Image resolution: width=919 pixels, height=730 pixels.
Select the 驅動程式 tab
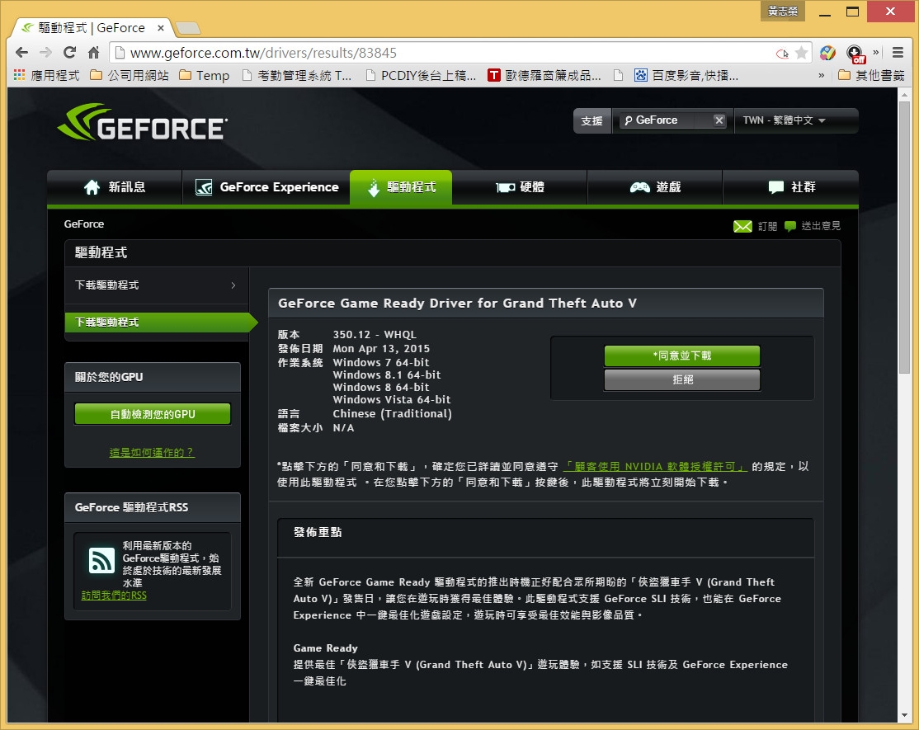click(x=401, y=187)
